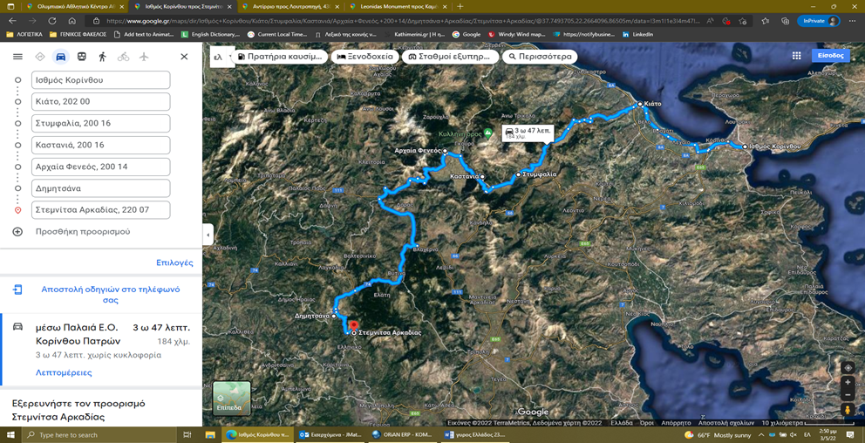
Task: Open route Επιλογές options
Action: click(175, 262)
